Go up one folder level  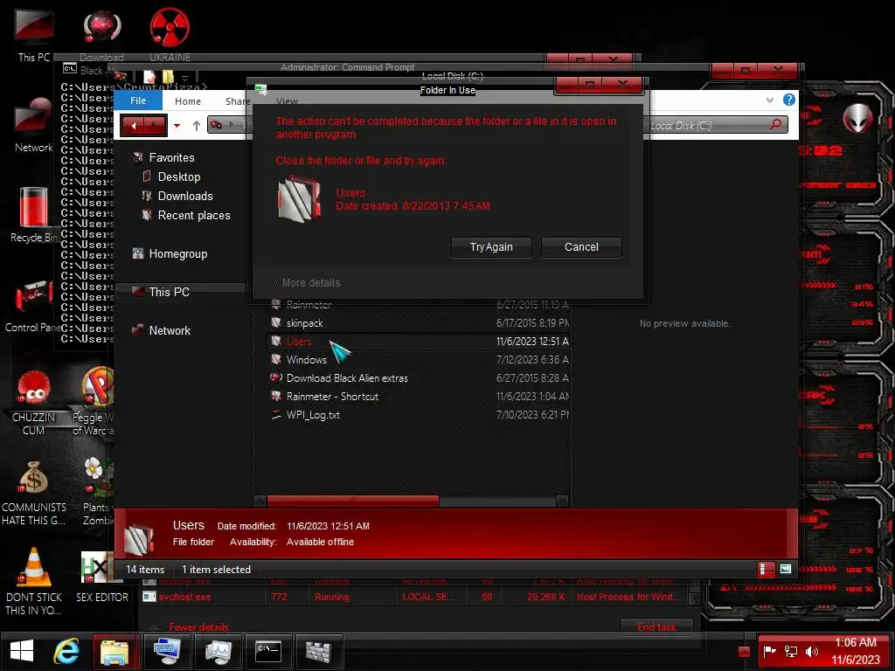coord(197,126)
